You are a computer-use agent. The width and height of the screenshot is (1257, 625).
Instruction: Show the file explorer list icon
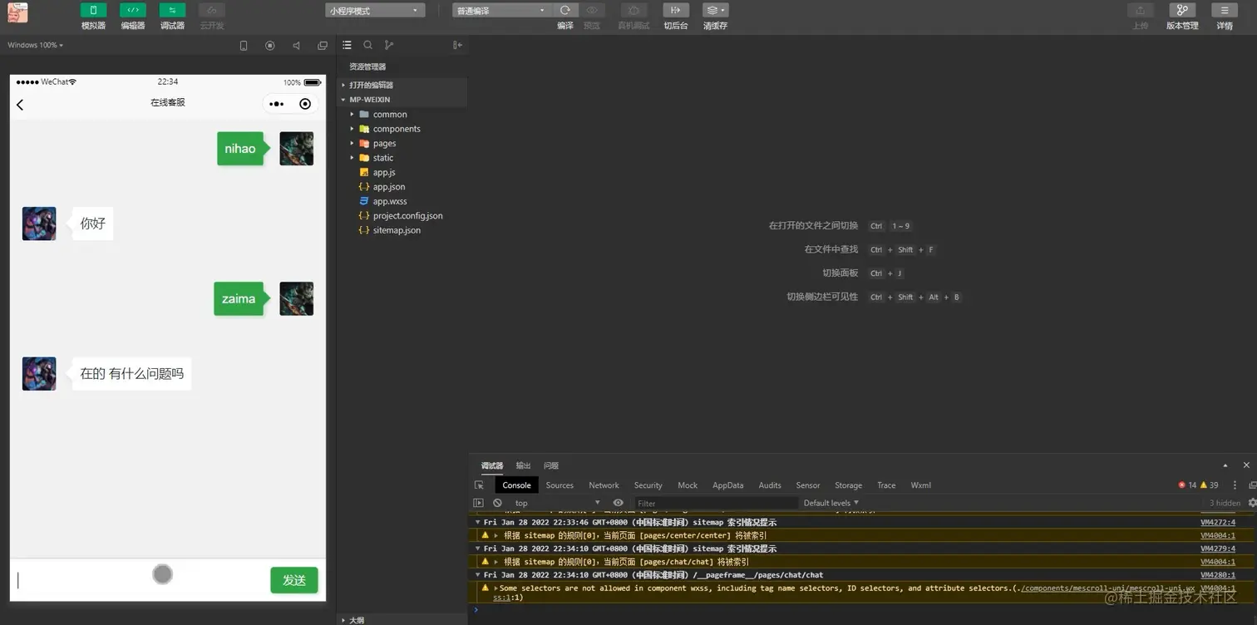(x=348, y=46)
